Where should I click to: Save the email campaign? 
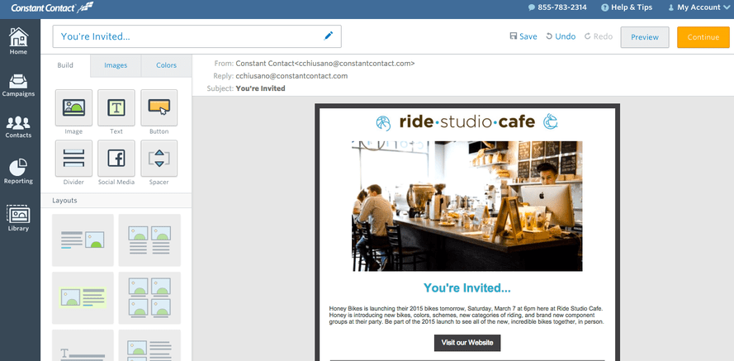click(x=523, y=36)
